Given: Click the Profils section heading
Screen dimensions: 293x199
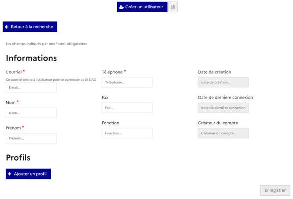Looking at the screenshot, I should pyautogui.click(x=18, y=158).
